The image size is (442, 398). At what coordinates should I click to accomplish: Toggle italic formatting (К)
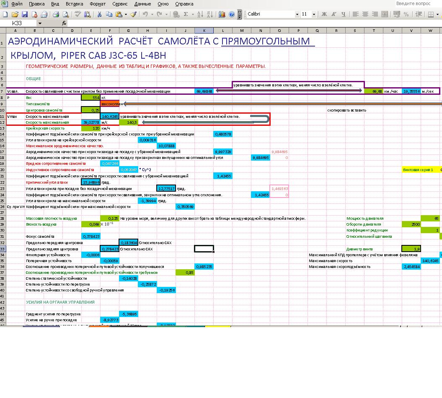[x=334, y=14]
